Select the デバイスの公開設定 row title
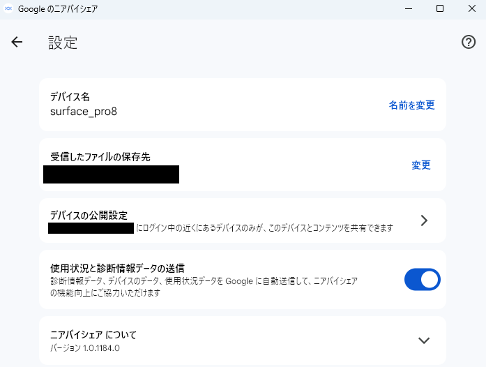Screen dimensions: 486x367 tap(89, 214)
